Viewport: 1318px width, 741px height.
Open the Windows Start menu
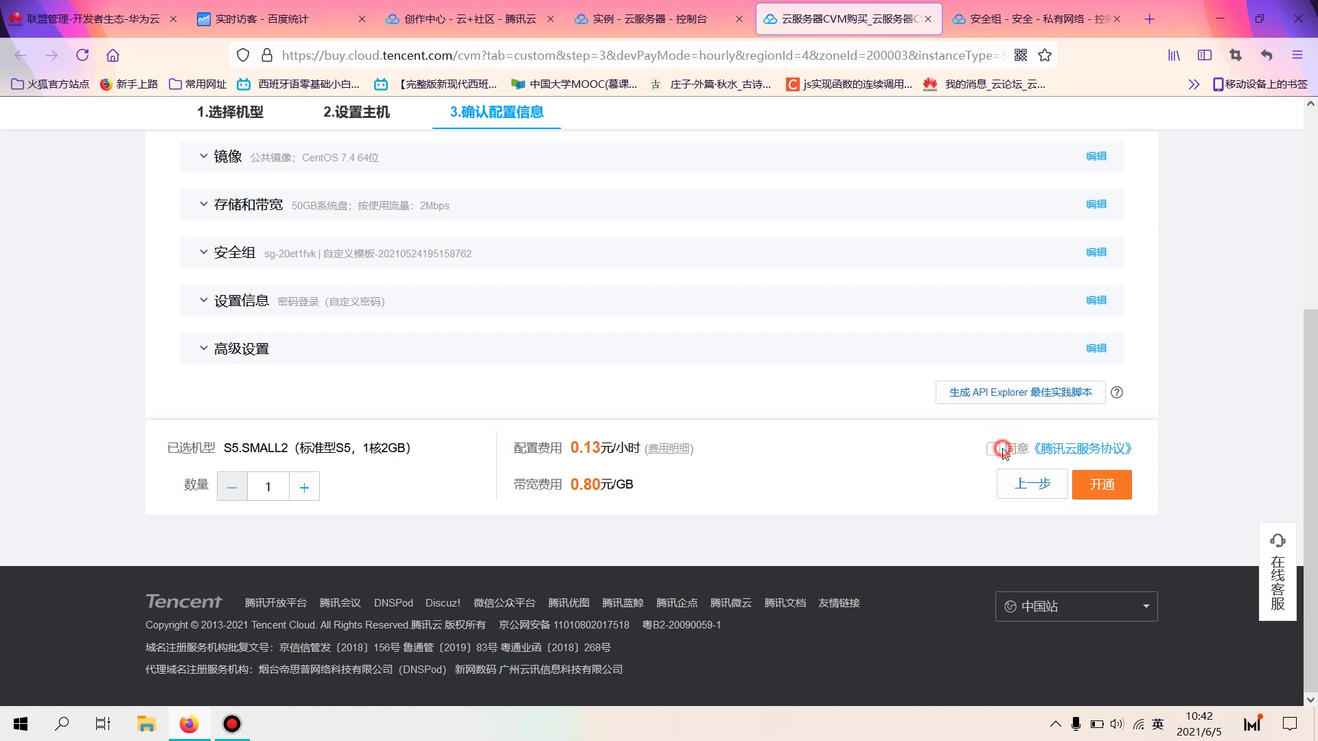coord(20,724)
